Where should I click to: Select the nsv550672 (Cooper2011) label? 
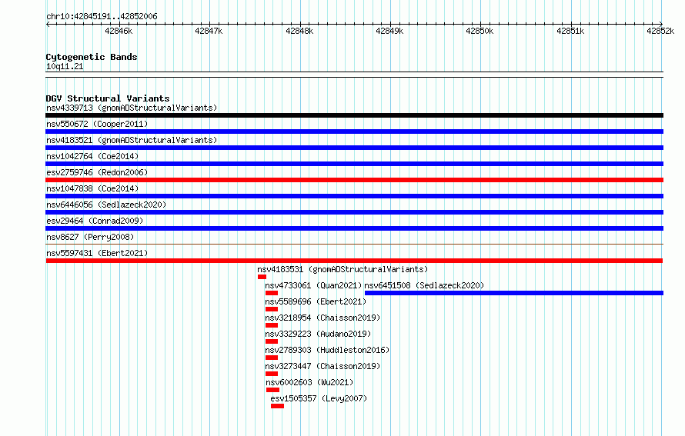coord(97,124)
